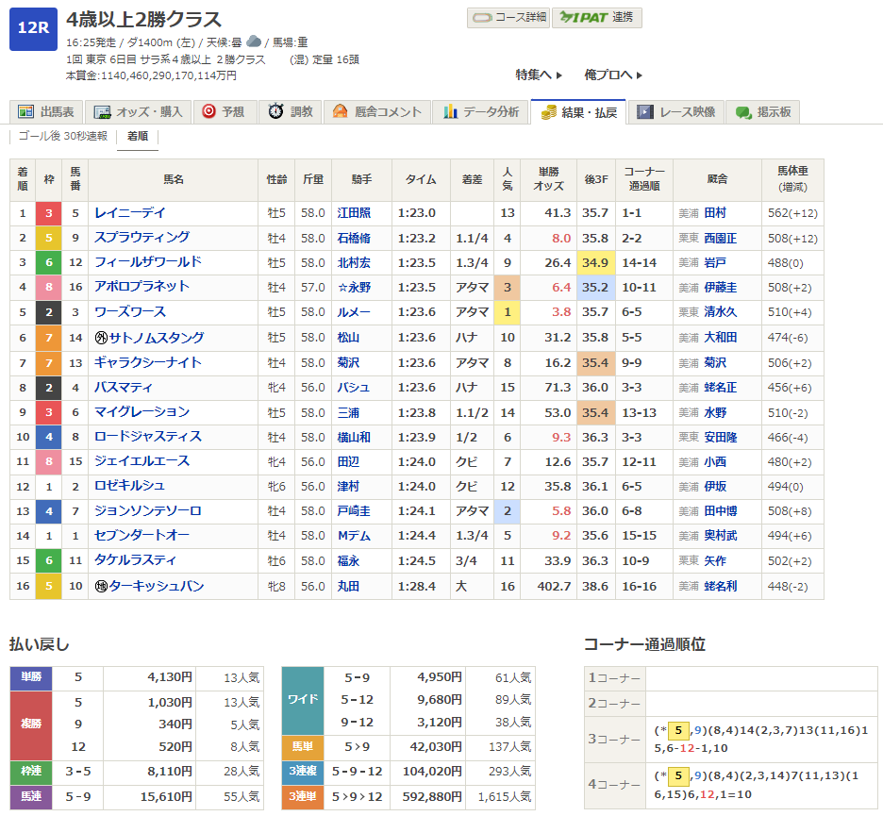Click the 掲示板 speech bubble icon
883x816 pixels.
point(743,112)
